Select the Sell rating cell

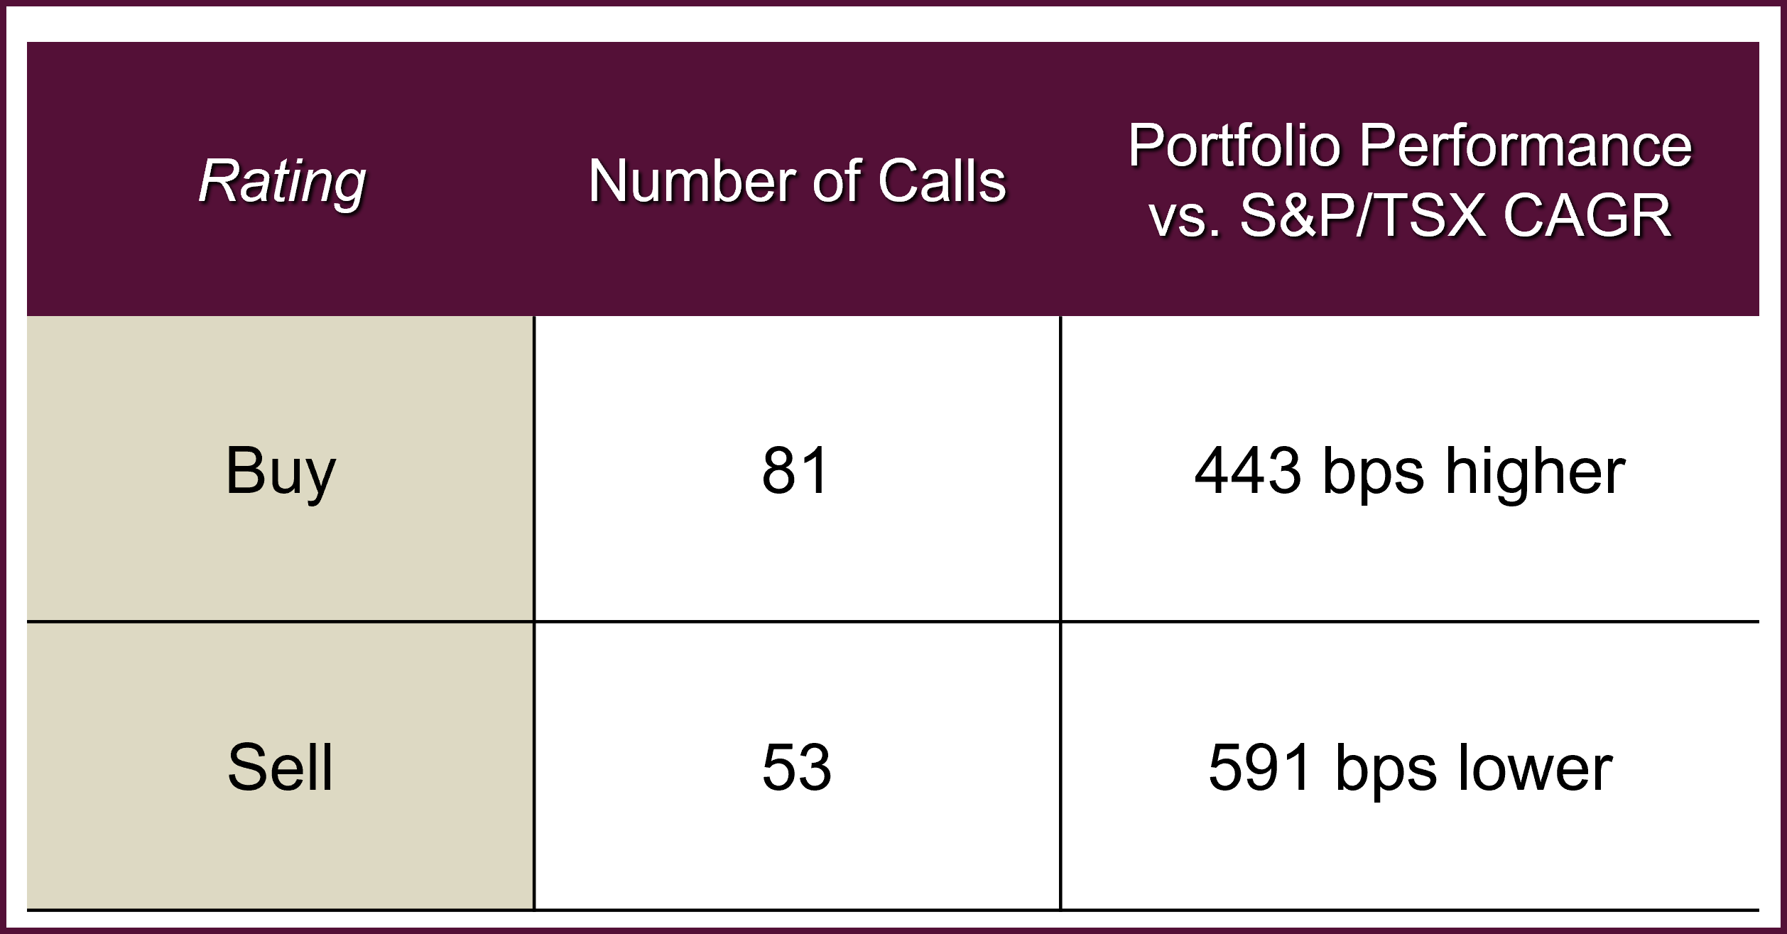pyautogui.click(x=281, y=766)
